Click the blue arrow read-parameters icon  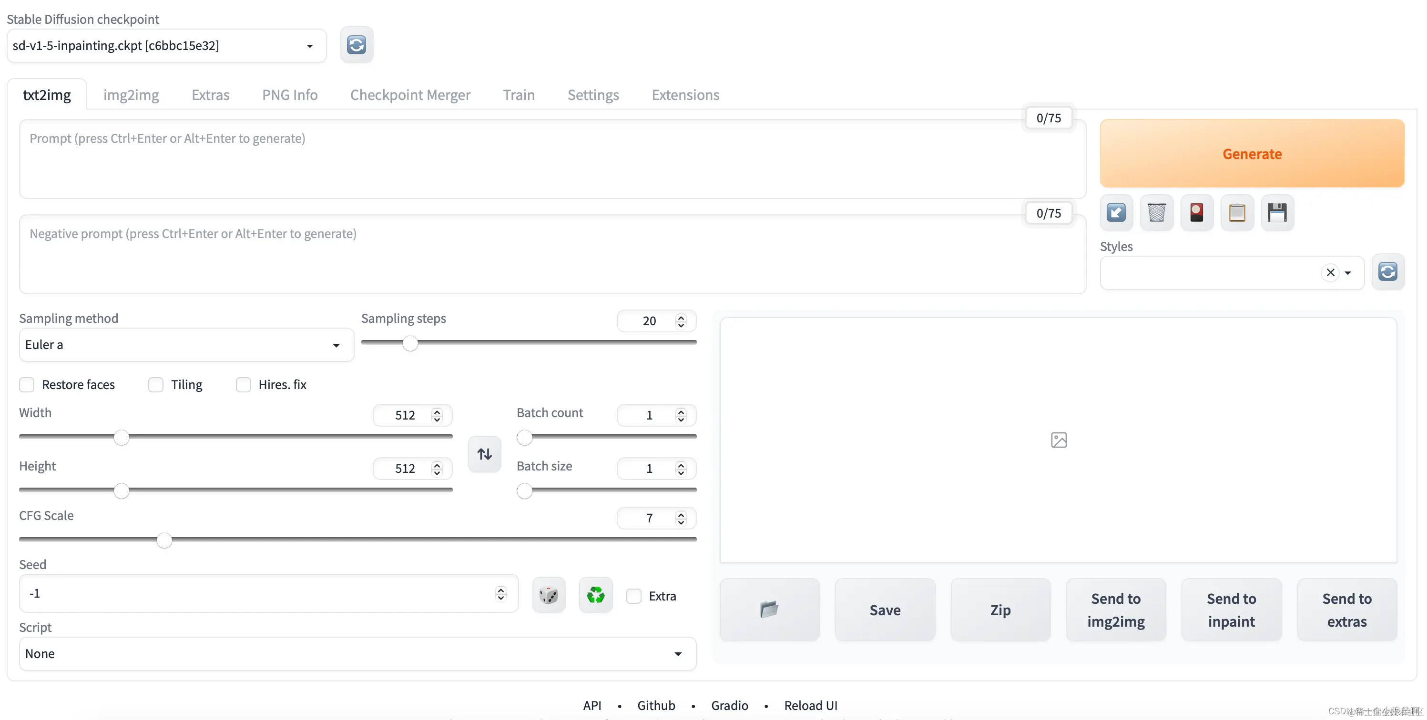1116,212
